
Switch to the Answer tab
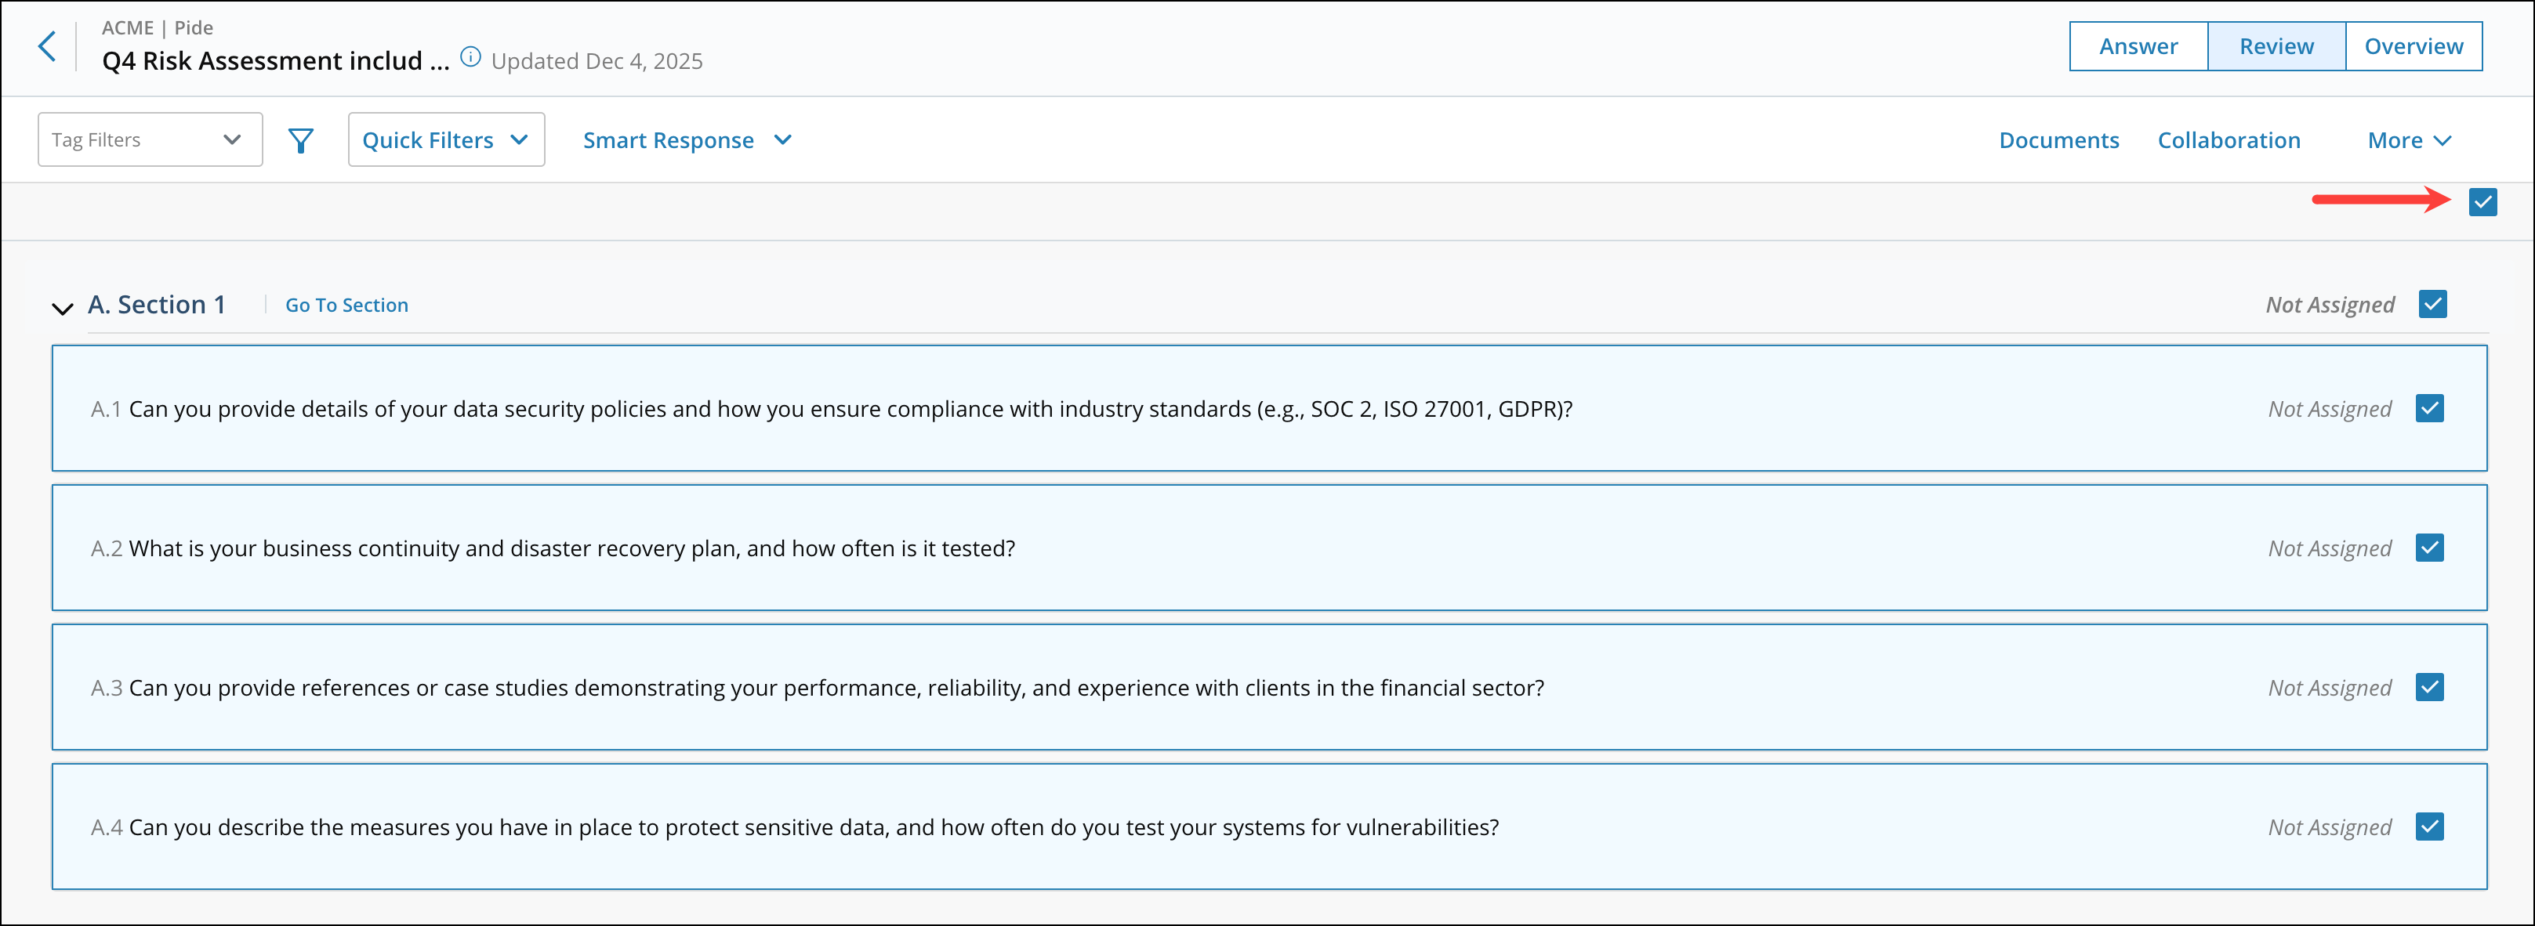[x=2138, y=45]
